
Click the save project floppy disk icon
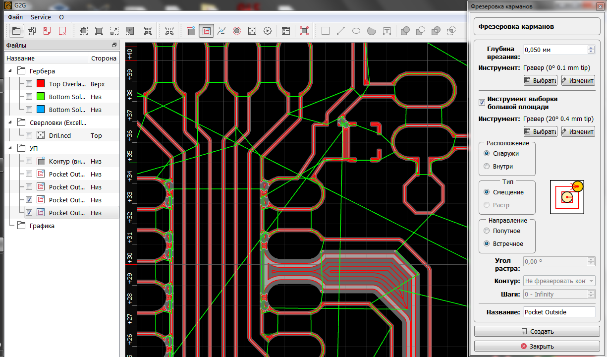point(32,31)
